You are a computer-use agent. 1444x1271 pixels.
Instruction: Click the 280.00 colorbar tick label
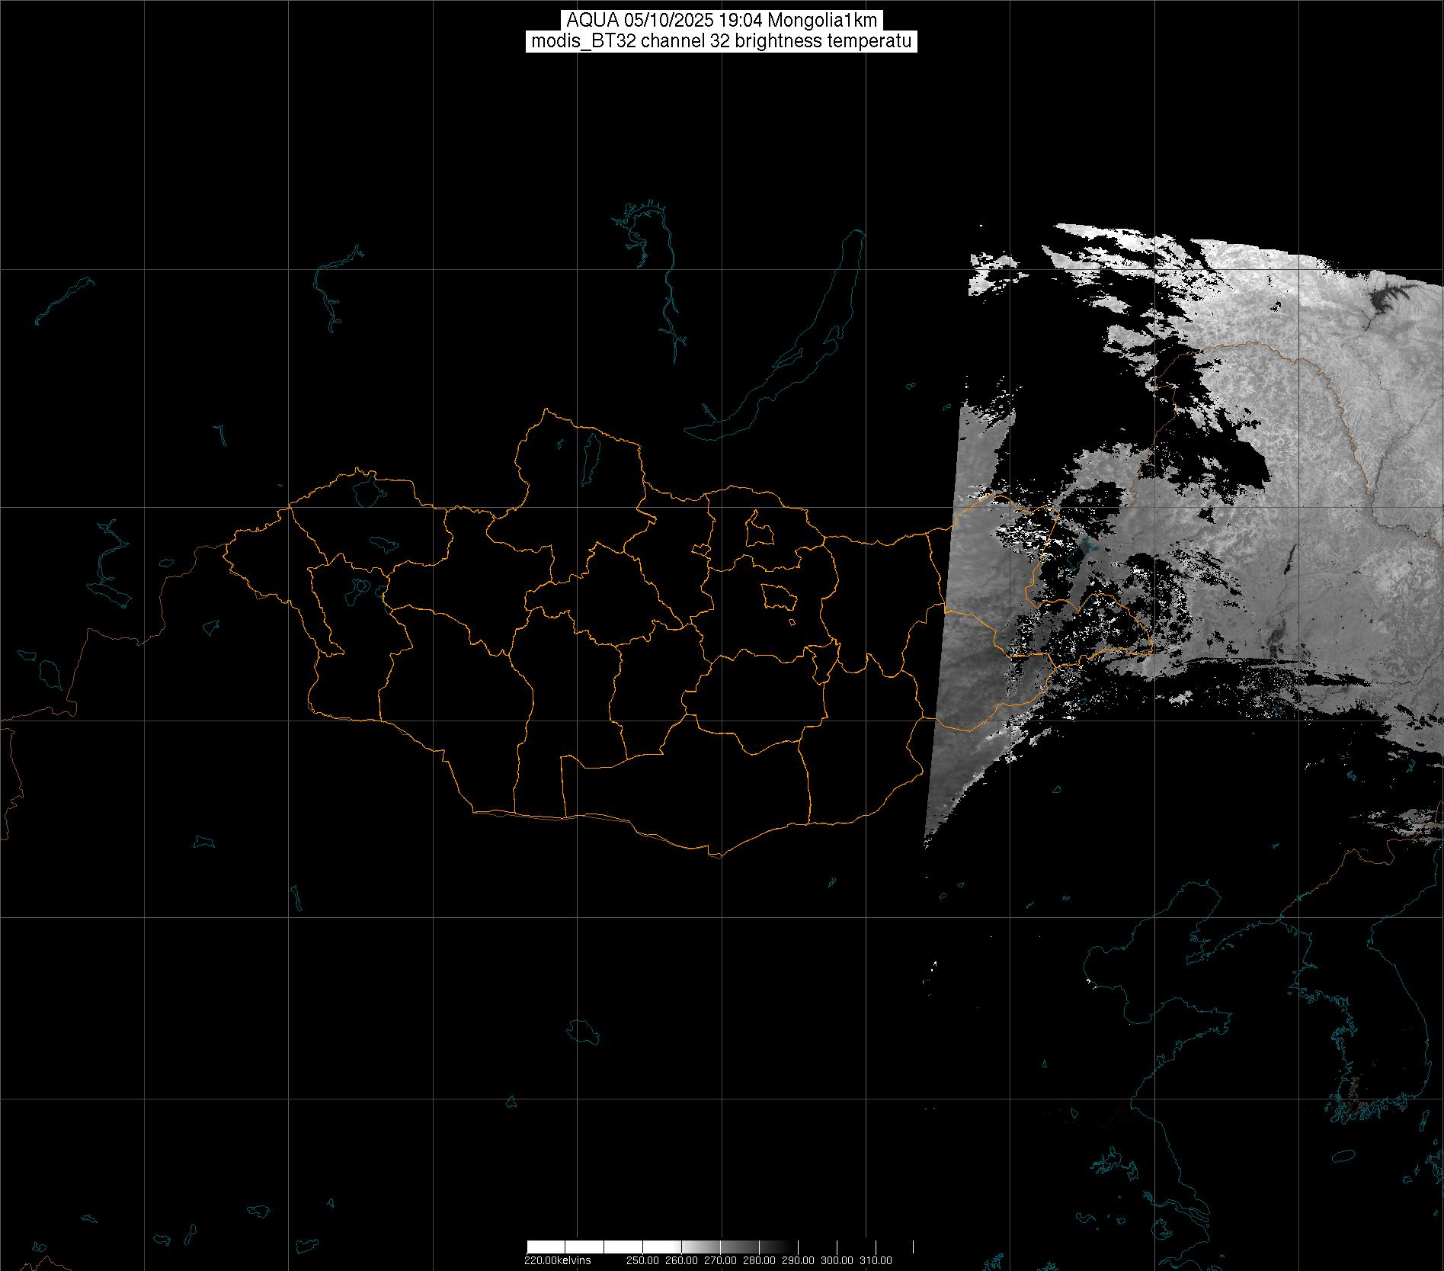point(759,1260)
